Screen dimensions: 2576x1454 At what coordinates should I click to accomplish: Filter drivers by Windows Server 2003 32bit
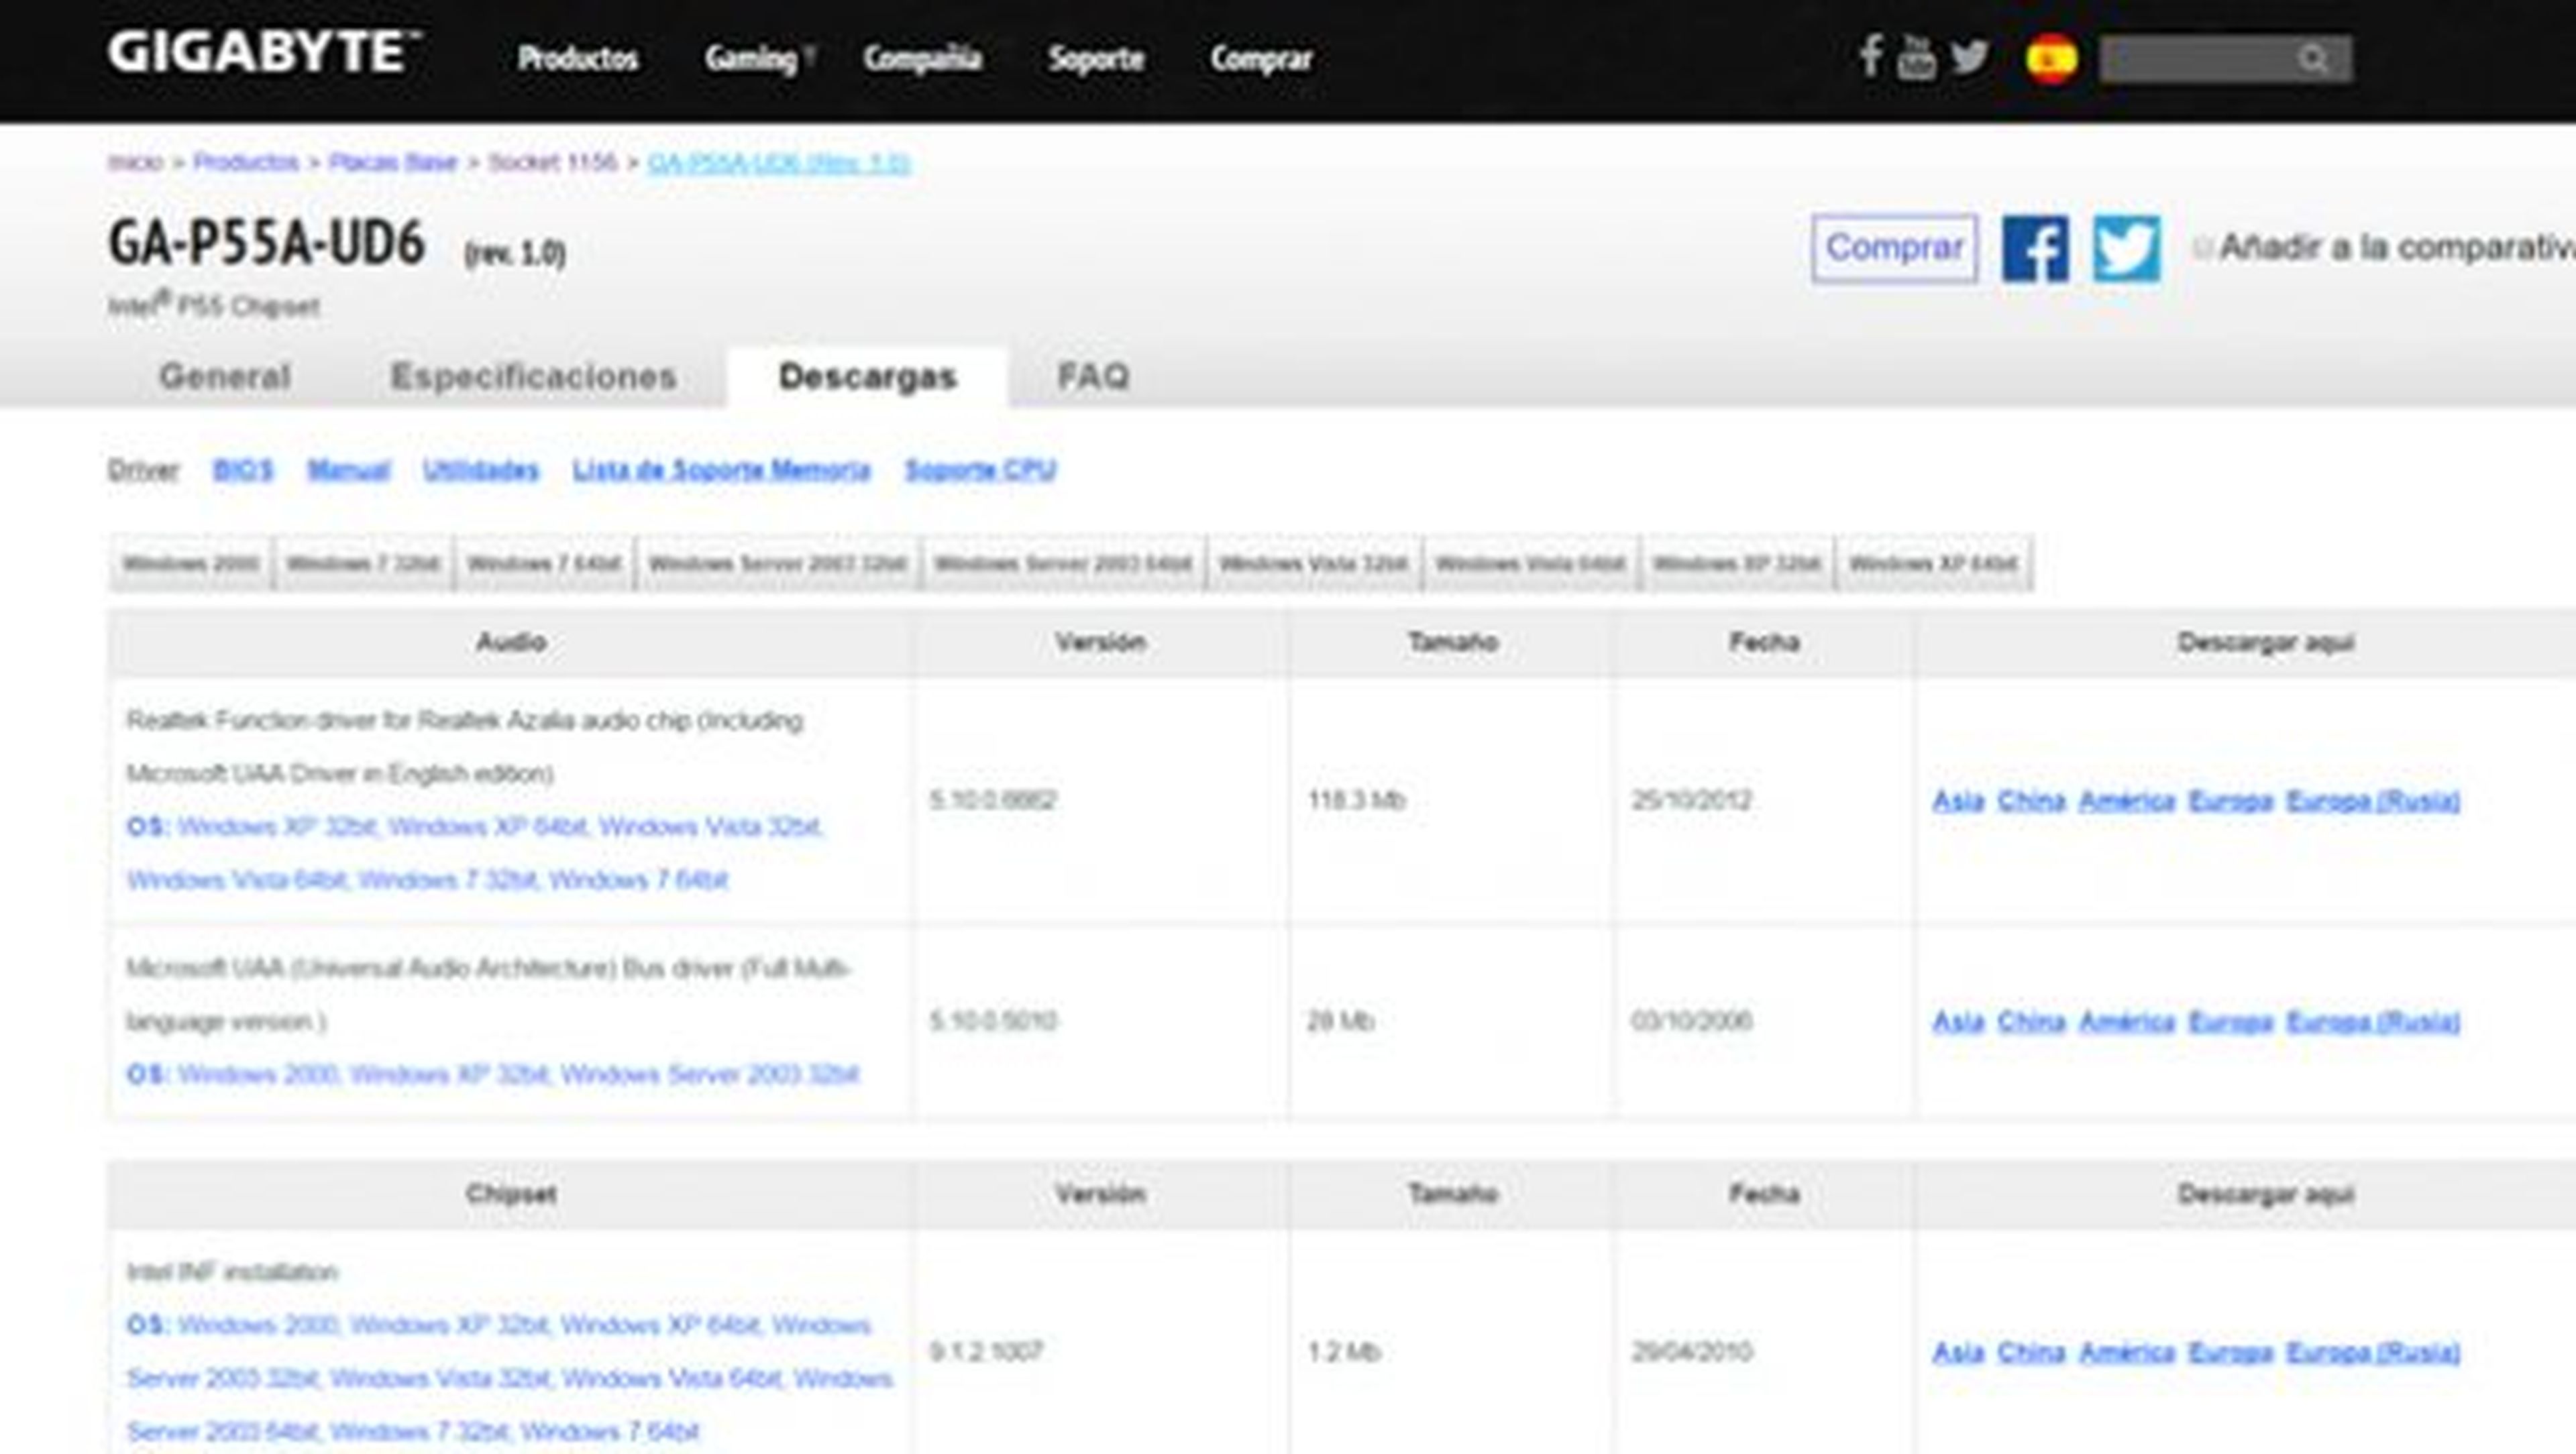tap(777, 563)
